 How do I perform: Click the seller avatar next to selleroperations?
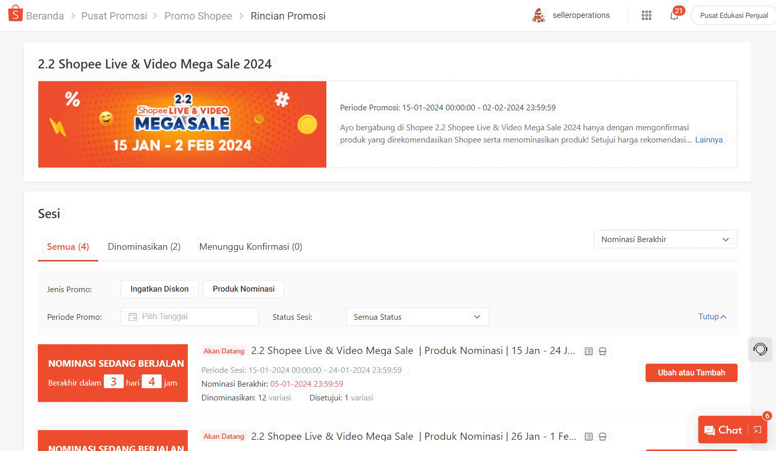tap(539, 15)
